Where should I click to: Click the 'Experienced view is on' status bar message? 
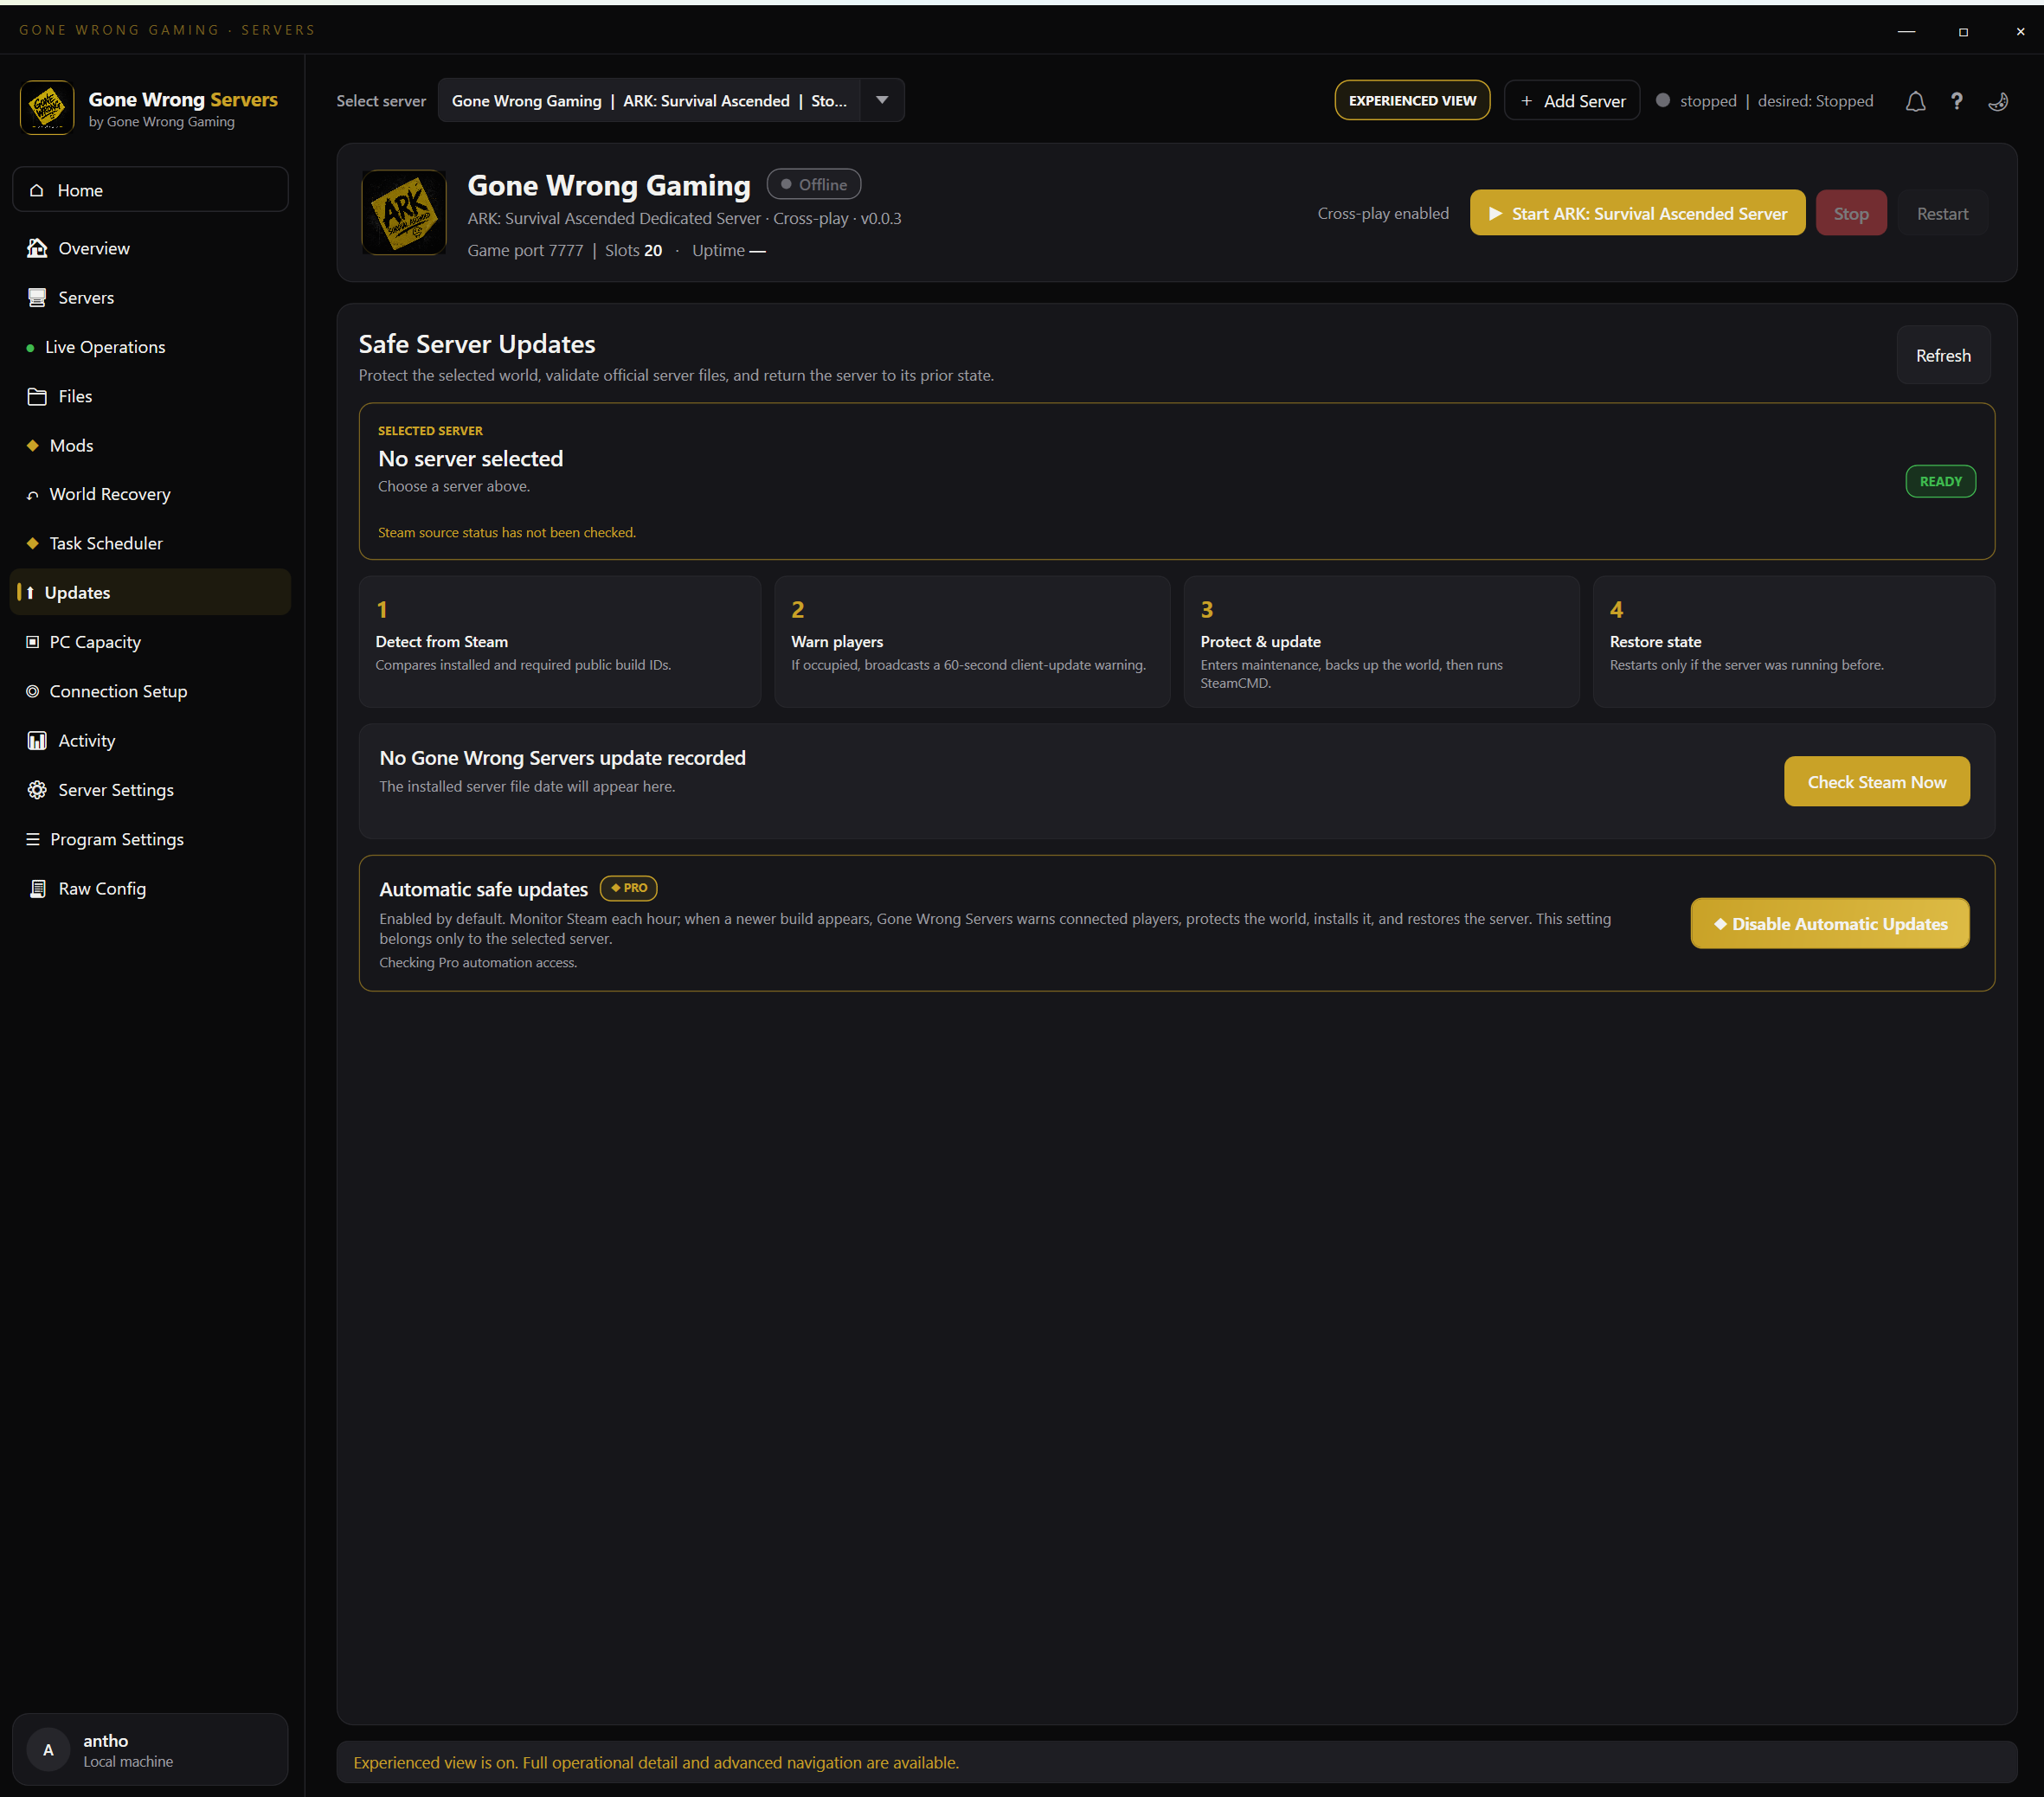coord(656,1762)
